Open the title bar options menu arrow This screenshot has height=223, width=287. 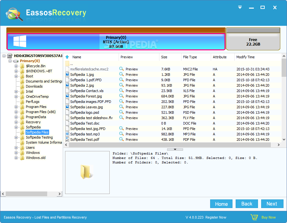click(x=240, y=7)
